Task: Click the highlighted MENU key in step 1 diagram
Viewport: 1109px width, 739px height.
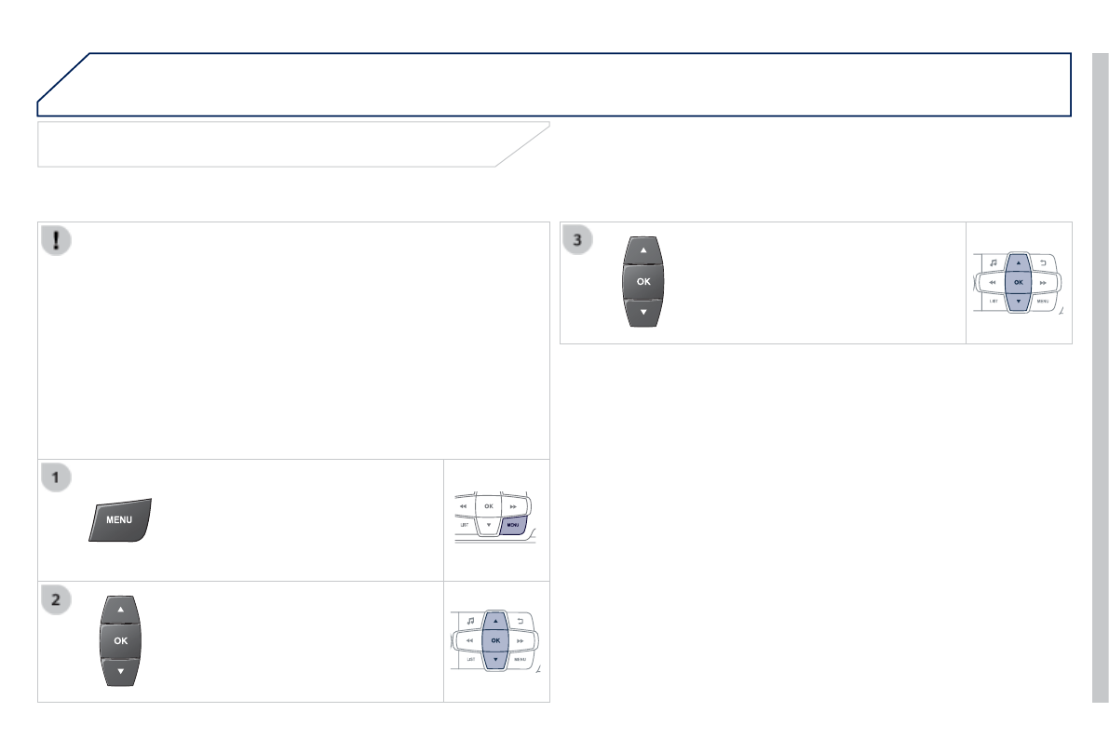Action: point(514,526)
